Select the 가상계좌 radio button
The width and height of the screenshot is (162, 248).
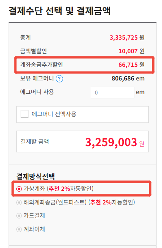pos(19,189)
